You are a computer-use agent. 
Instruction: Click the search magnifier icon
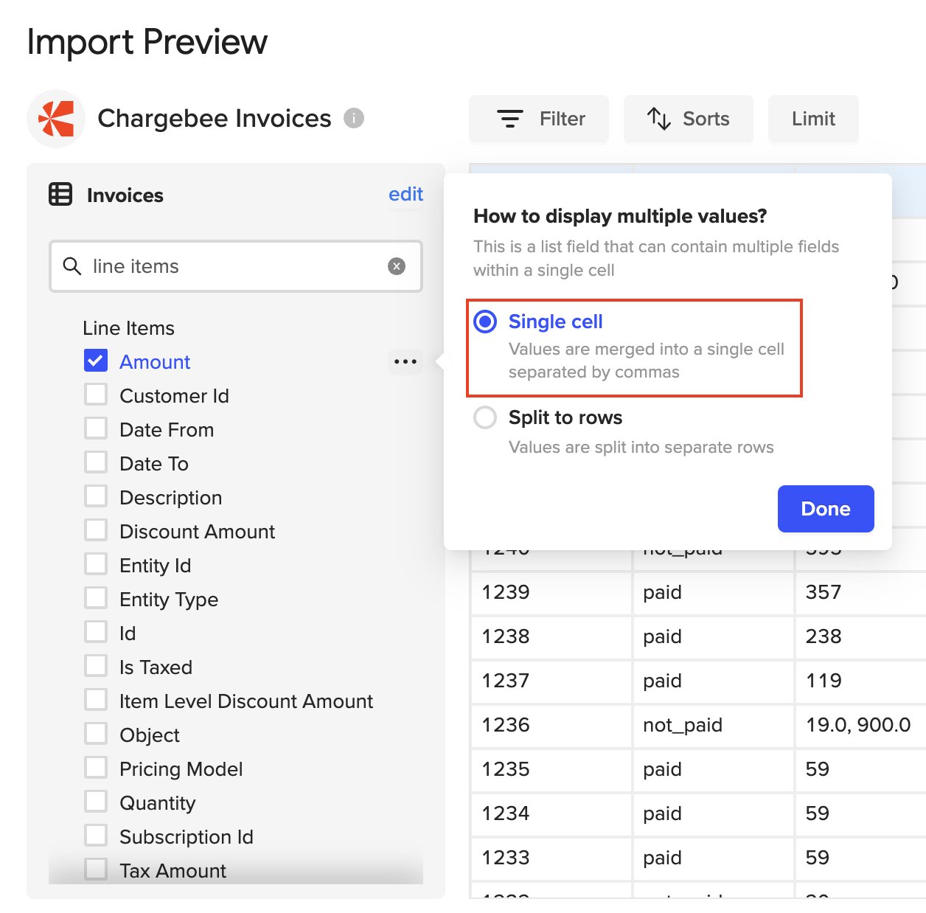click(72, 266)
